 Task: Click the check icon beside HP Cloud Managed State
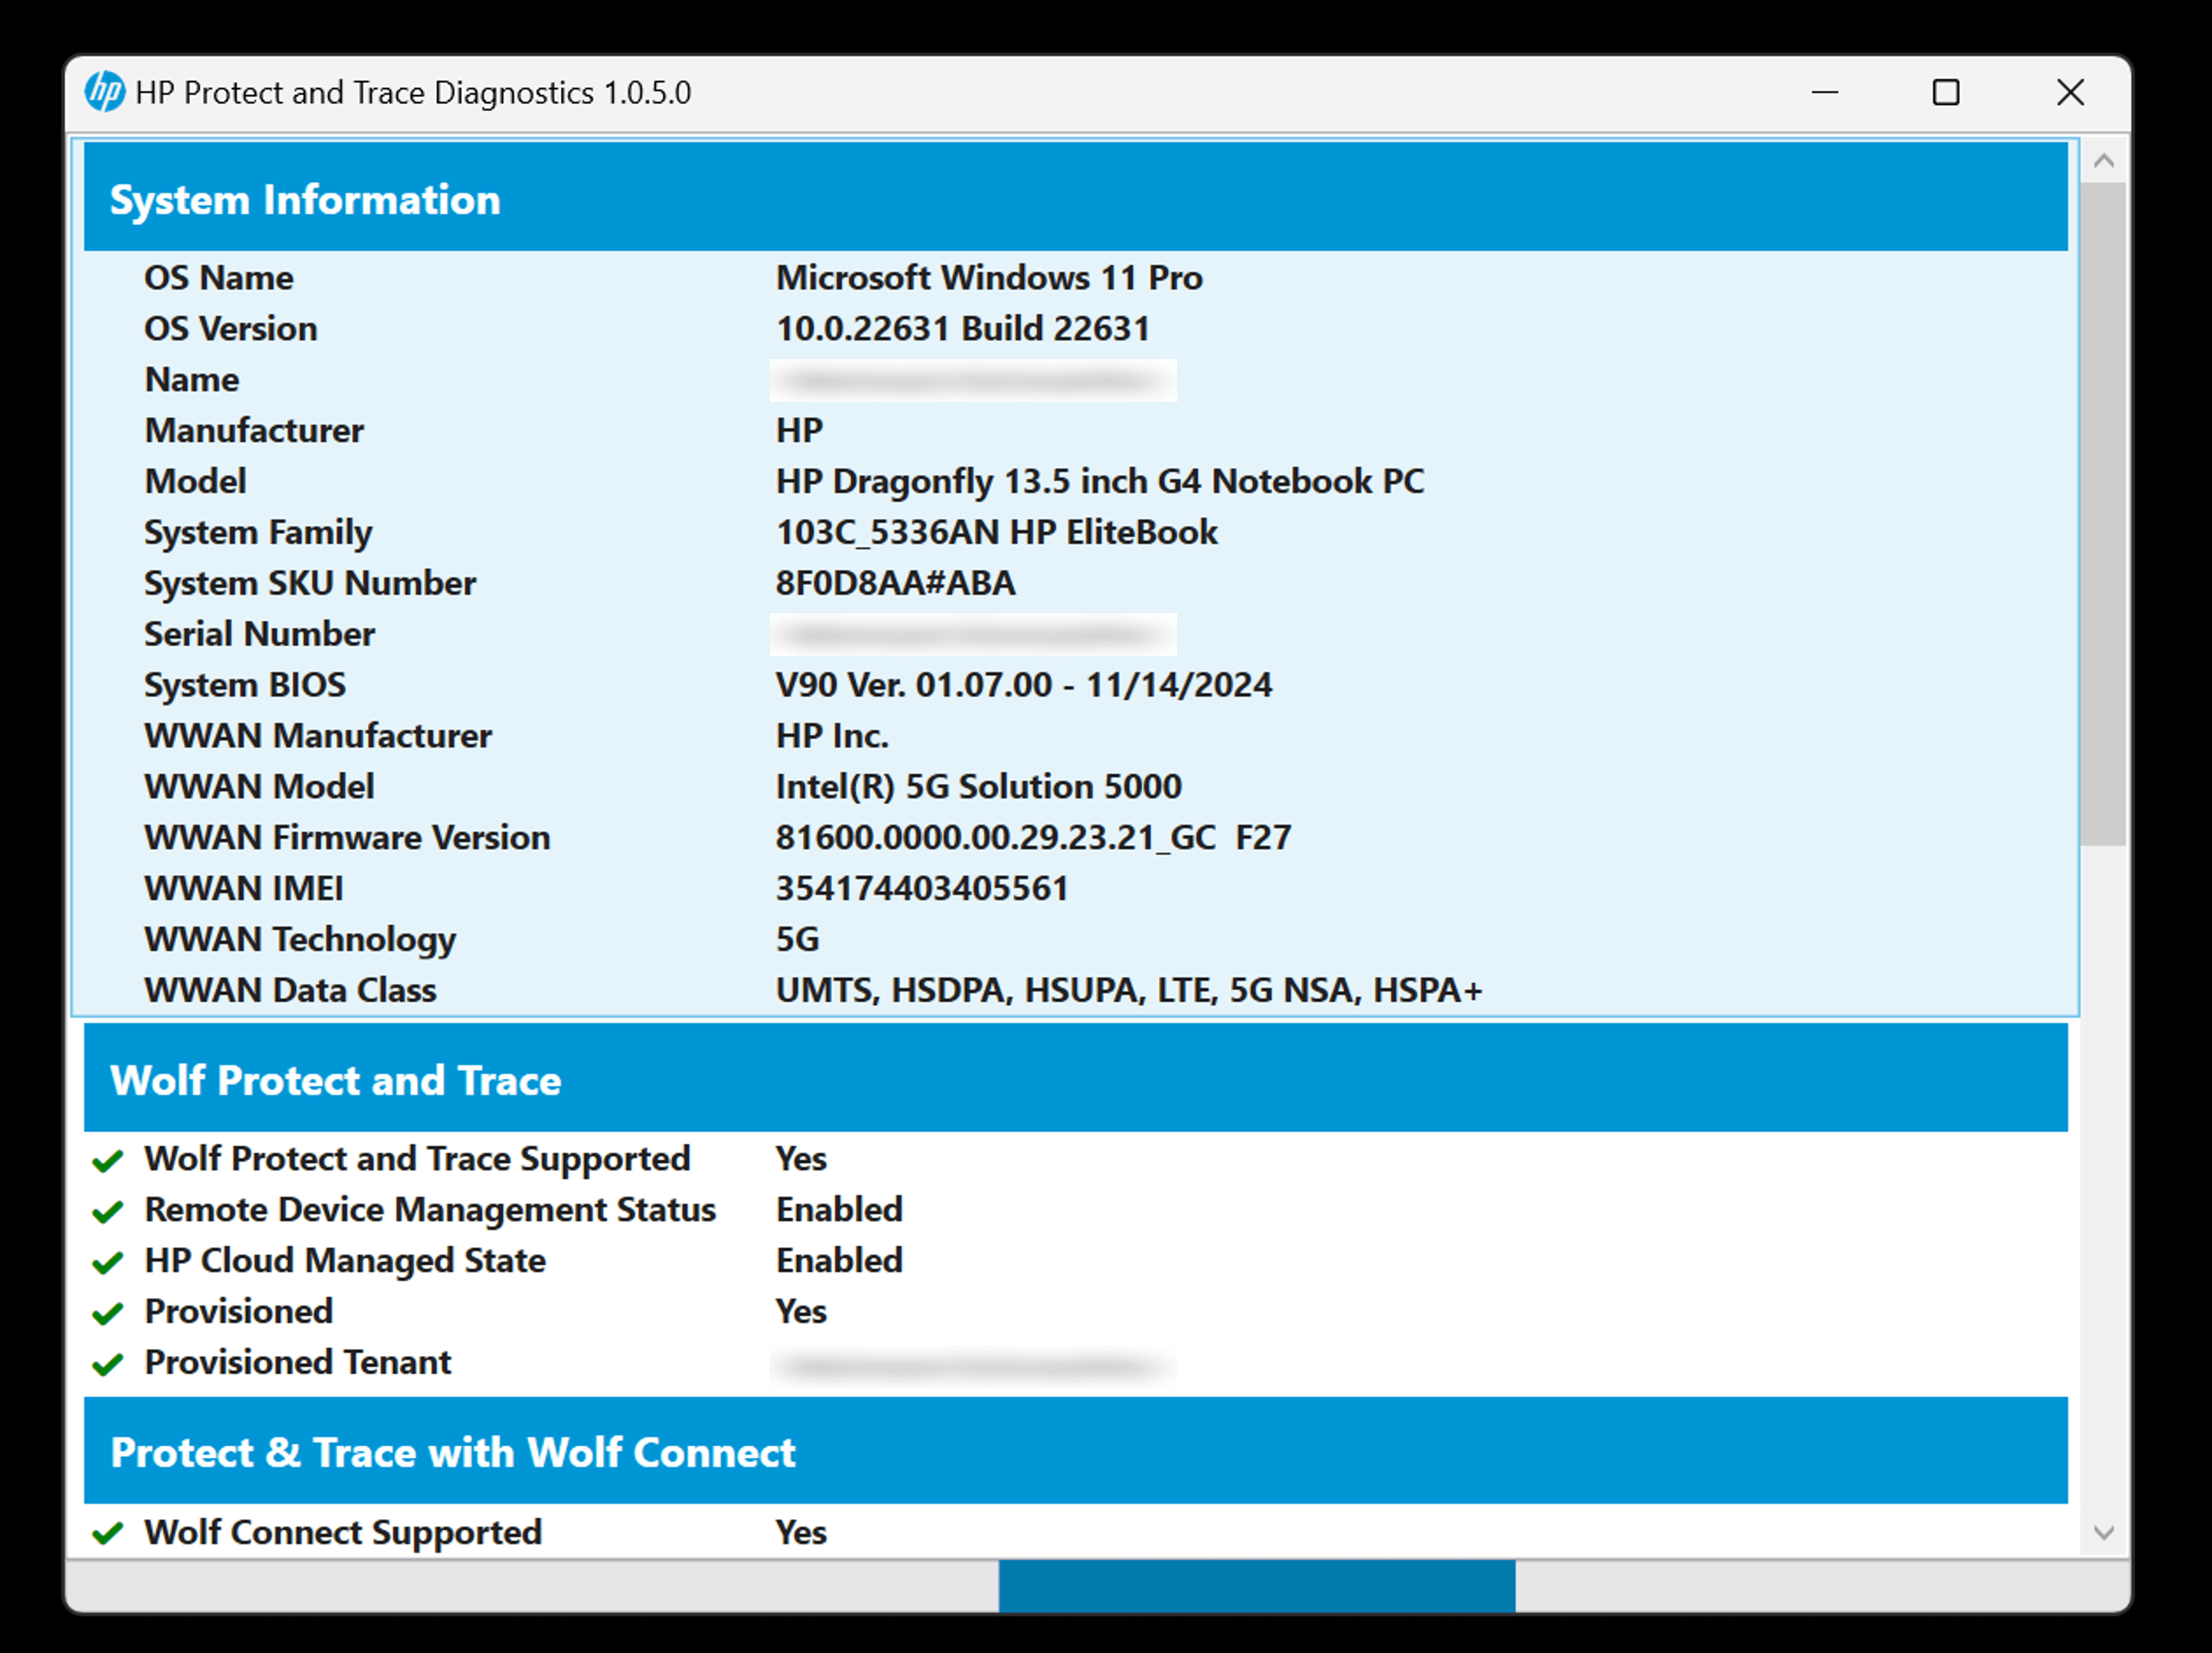click(107, 1264)
